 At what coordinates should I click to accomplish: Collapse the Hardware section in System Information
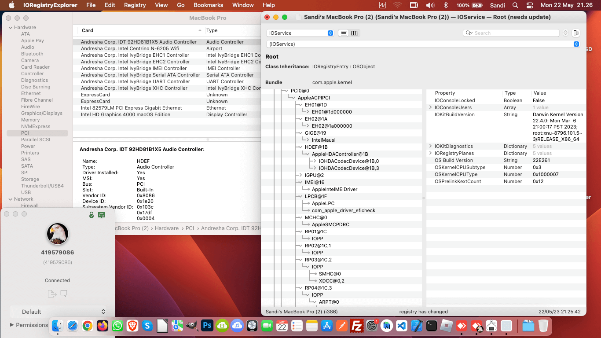pos(10,27)
